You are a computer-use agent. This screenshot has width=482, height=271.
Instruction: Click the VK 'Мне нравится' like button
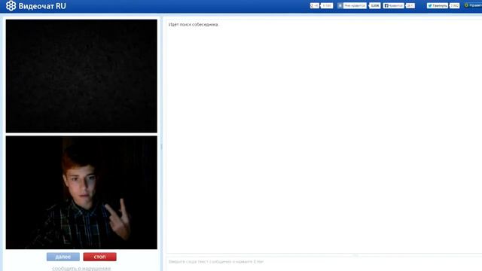click(352, 5)
